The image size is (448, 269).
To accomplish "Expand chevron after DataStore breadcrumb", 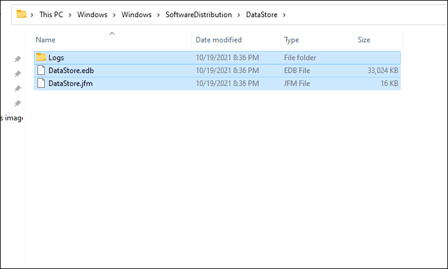I will [284, 15].
